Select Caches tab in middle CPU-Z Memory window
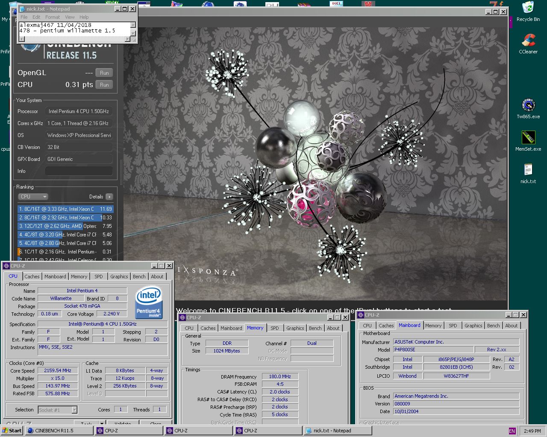Screen dimensions: 547x437 208,328
